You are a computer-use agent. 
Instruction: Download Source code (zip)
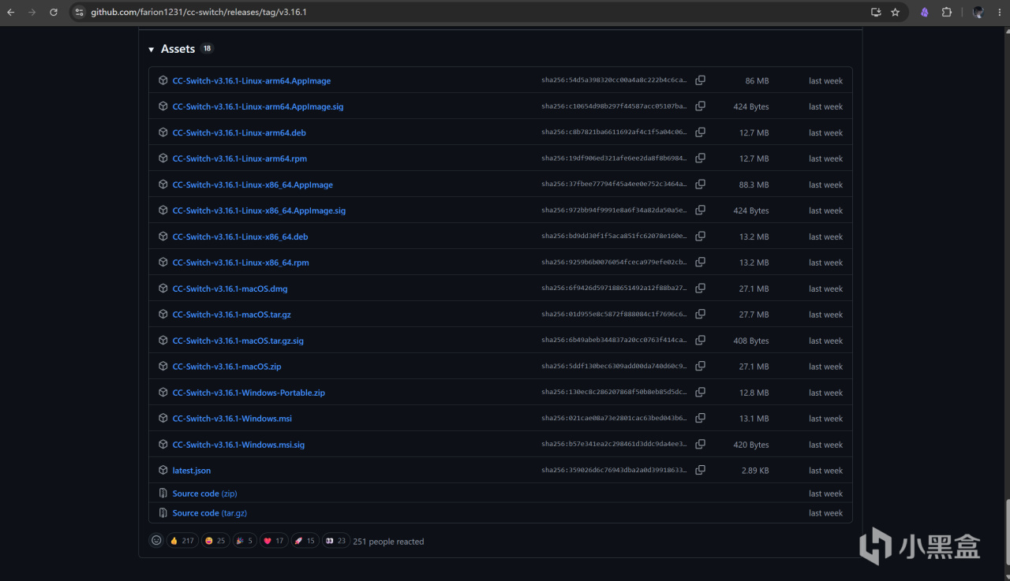(204, 493)
